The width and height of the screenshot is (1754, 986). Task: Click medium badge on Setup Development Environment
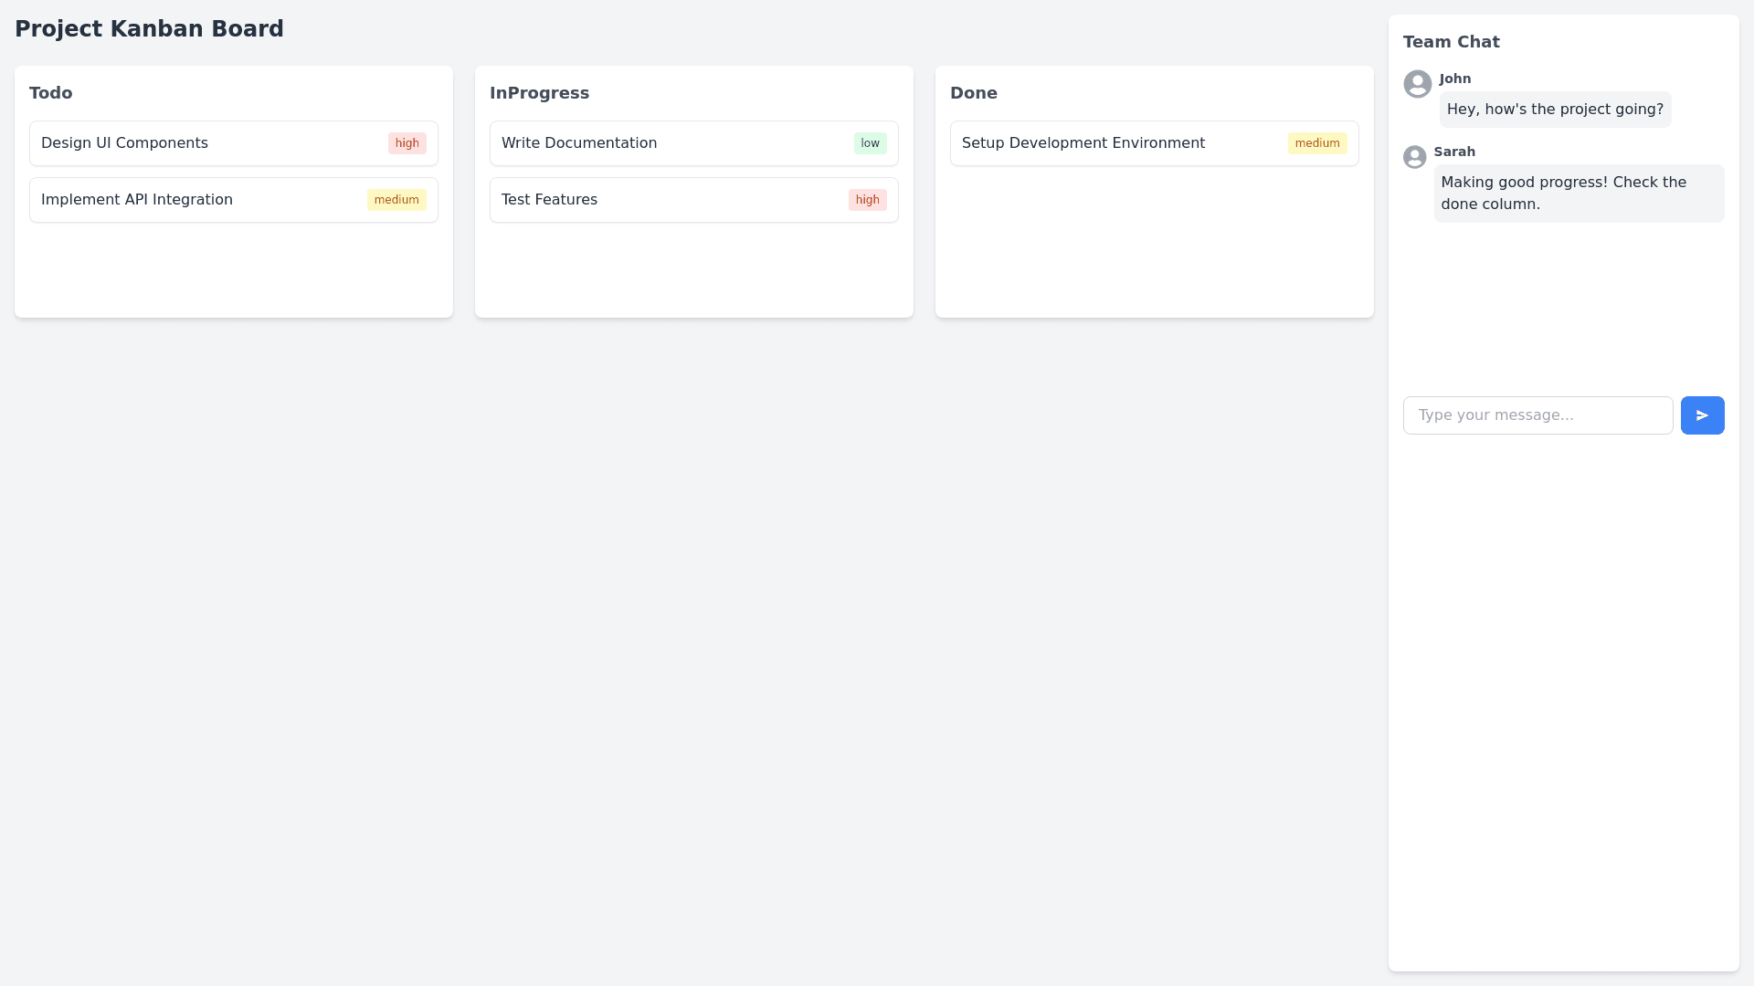[x=1316, y=143]
